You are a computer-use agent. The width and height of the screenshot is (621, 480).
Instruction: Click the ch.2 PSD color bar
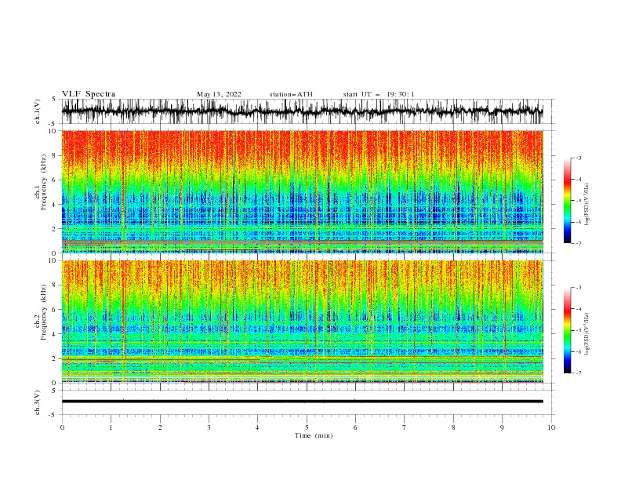(x=567, y=330)
